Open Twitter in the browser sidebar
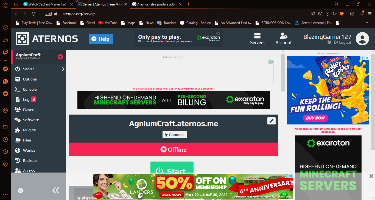Viewport: 375px width, 200px height. pos(5,94)
